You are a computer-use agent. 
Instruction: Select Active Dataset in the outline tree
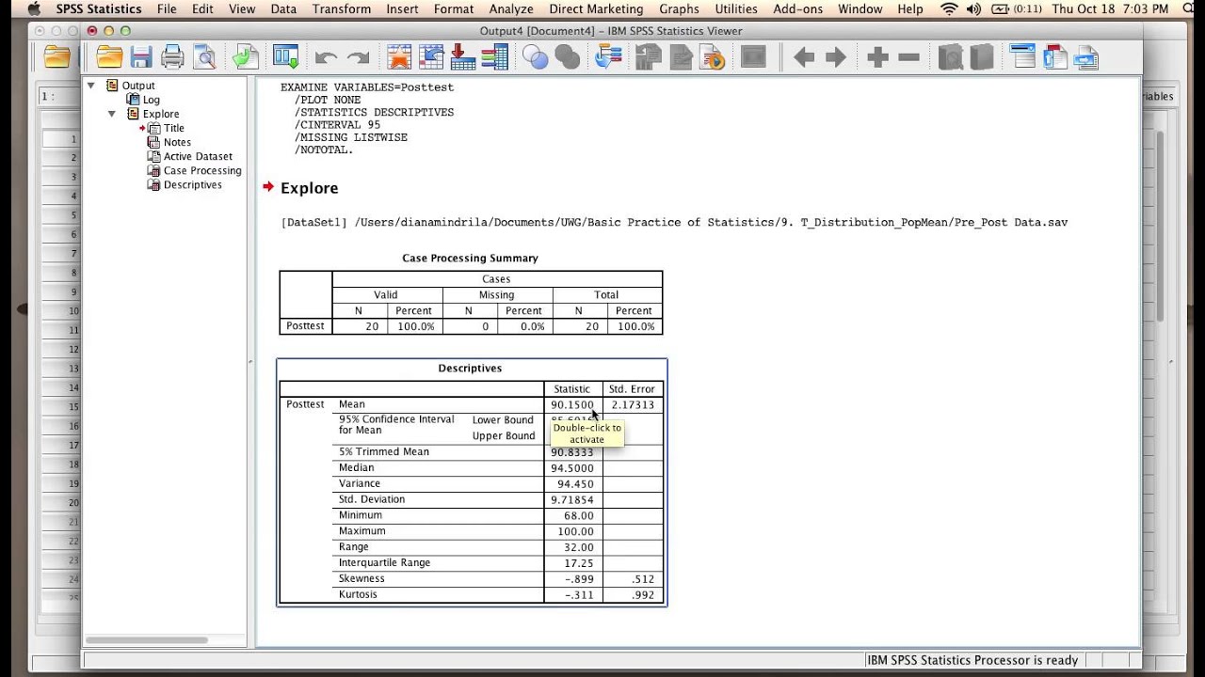(198, 156)
